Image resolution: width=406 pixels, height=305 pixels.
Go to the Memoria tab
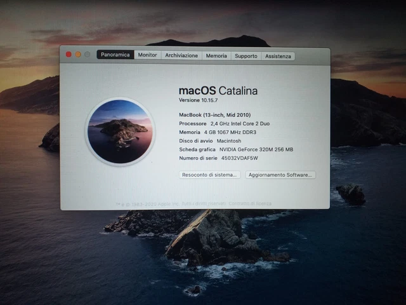(216, 56)
